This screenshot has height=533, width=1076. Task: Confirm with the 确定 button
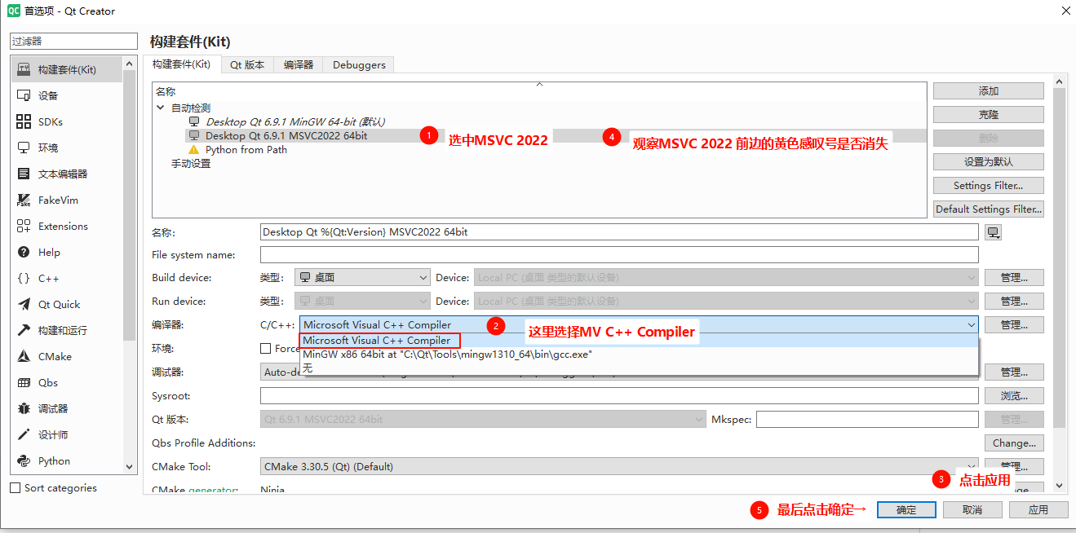pos(906,509)
